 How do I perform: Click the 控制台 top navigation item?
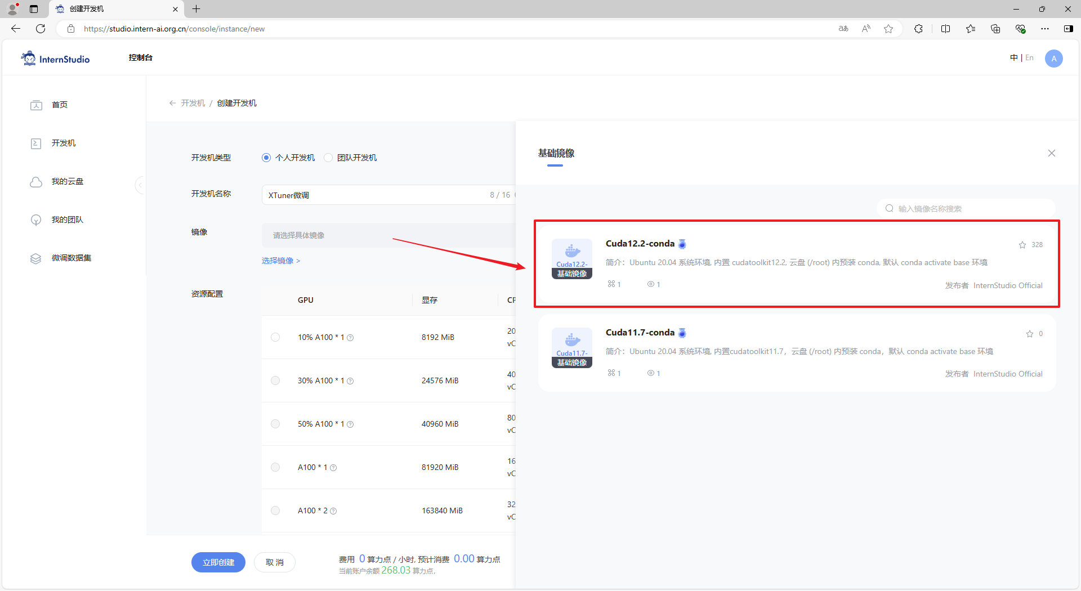[140, 57]
